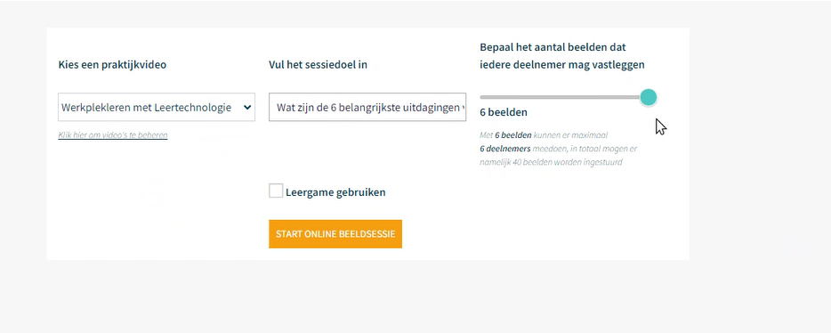Open the praktijkvideo dropdown chevron arrow
The width and height of the screenshot is (831, 333).
pyautogui.click(x=247, y=108)
